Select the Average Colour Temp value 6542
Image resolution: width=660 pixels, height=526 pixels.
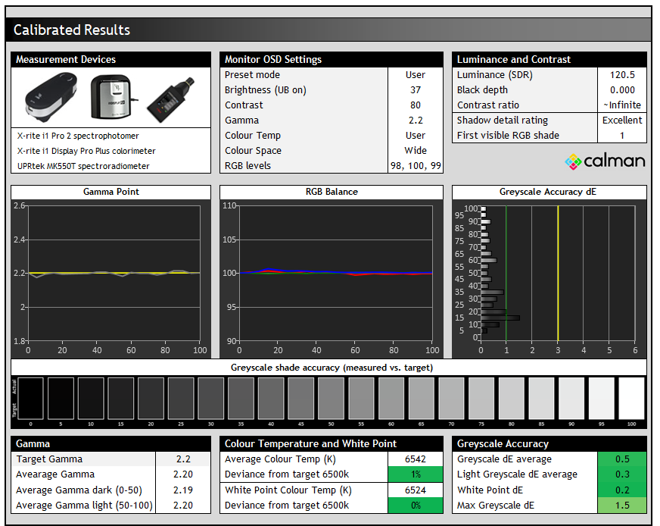[416, 459]
